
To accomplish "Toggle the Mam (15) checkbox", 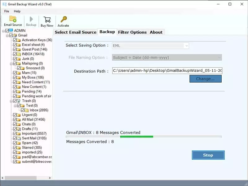I will click(x=15, y=73).
